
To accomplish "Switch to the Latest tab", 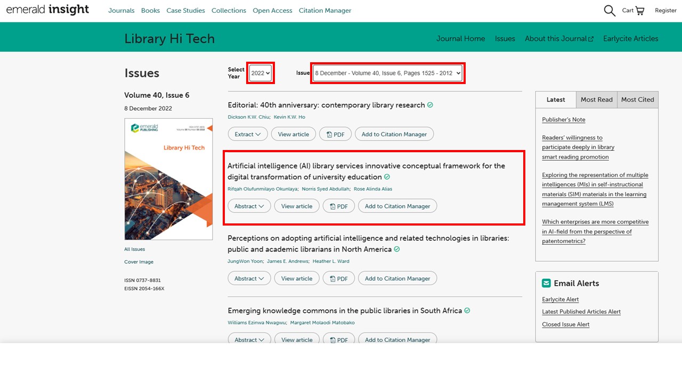I will click(556, 99).
